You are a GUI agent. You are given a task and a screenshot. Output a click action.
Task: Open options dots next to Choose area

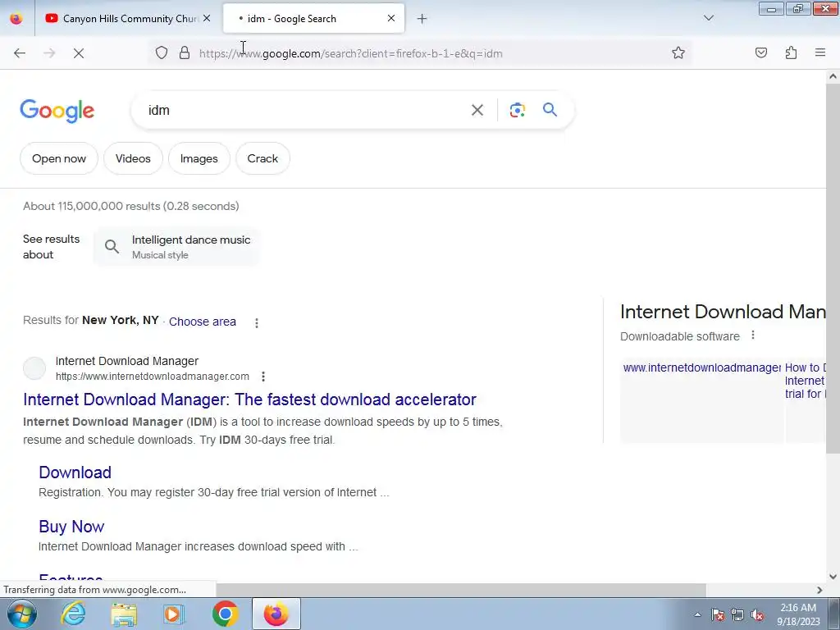click(x=257, y=322)
